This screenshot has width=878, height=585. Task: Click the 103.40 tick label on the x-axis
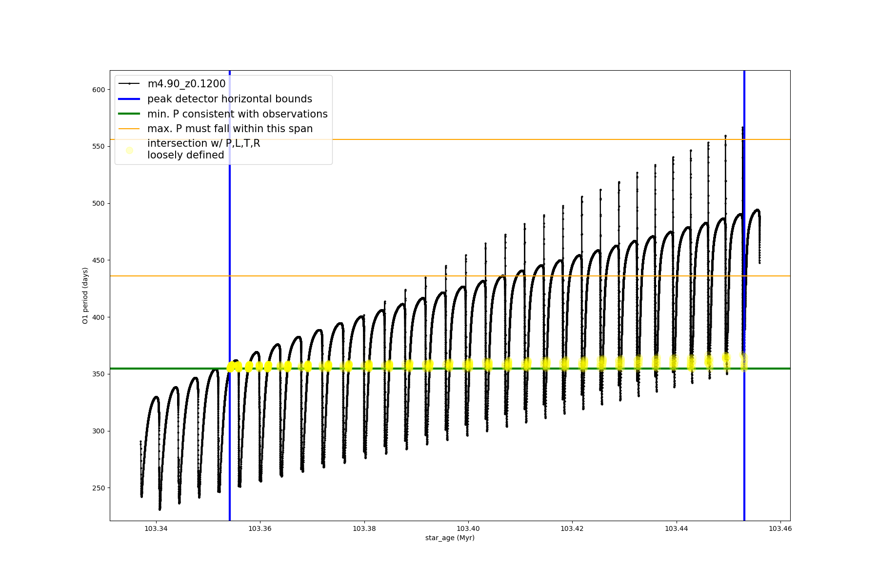468,528
